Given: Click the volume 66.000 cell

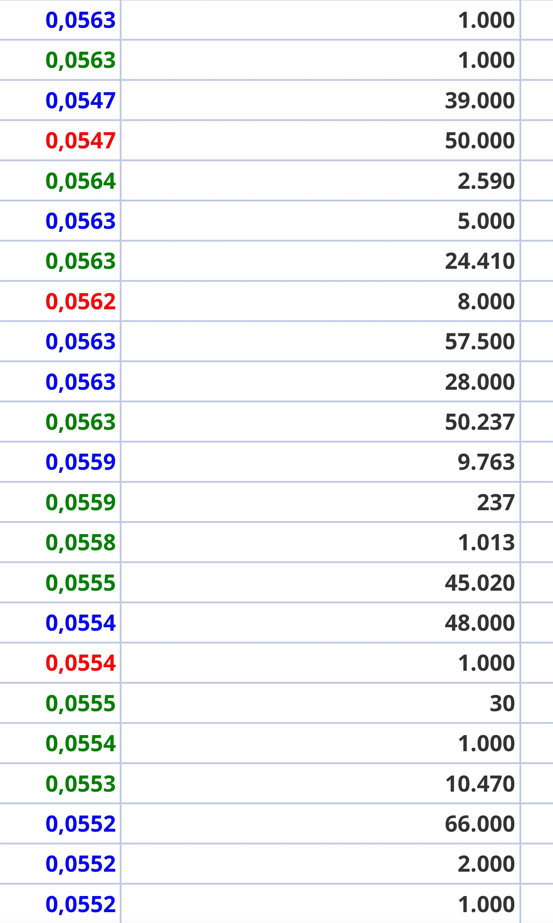Looking at the screenshot, I should tap(479, 824).
